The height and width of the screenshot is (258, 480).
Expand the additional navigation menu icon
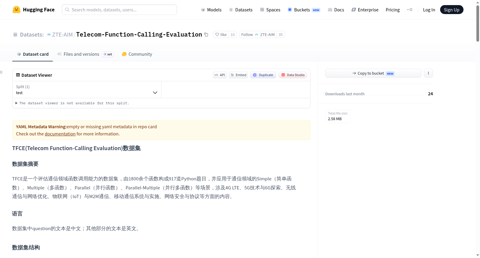point(409,10)
